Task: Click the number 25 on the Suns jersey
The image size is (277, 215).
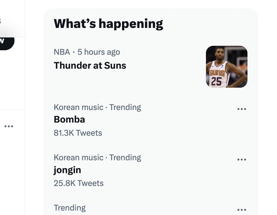Action: [217, 81]
